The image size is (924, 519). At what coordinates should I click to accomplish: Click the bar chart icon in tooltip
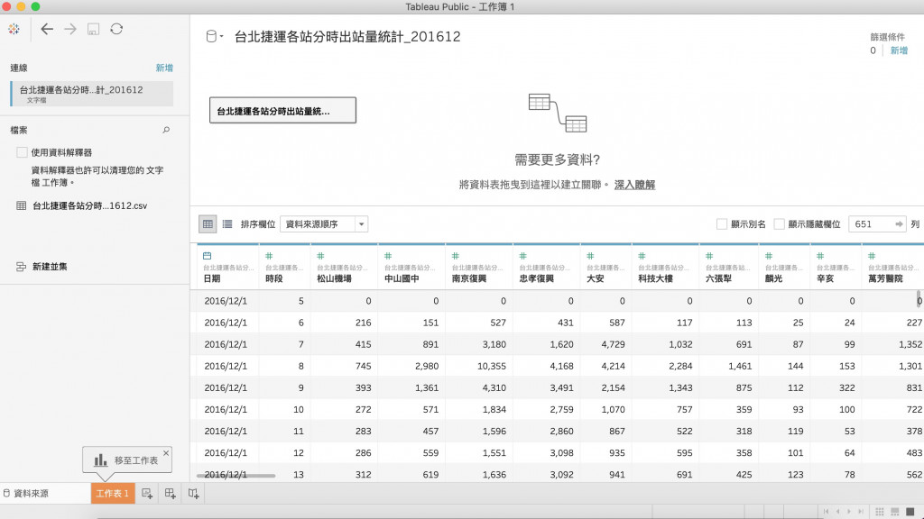[x=101, y=460]
